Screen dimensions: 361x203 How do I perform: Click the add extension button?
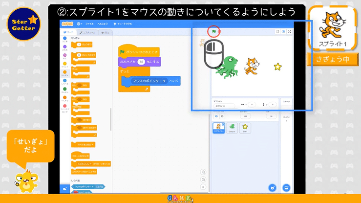64,189
